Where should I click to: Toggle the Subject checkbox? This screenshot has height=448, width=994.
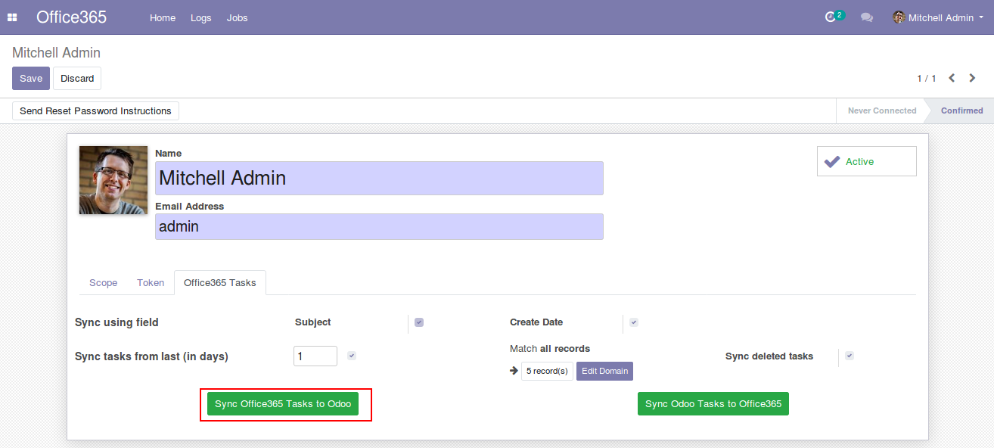pos(419,322)
